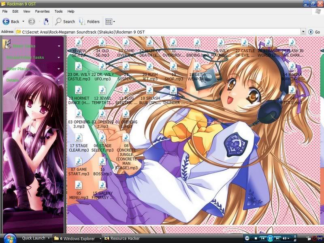
Task: Select the 22 DR. WILY UFO.mp3 icon
Action: (x=102, y=66)
